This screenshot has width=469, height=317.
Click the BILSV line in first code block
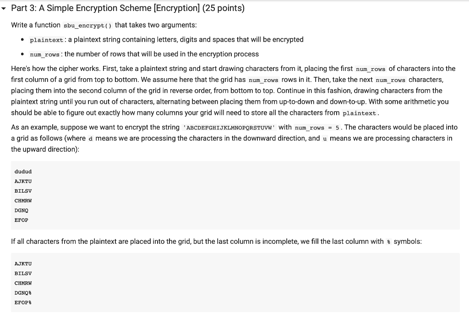[x=23, y=191]
